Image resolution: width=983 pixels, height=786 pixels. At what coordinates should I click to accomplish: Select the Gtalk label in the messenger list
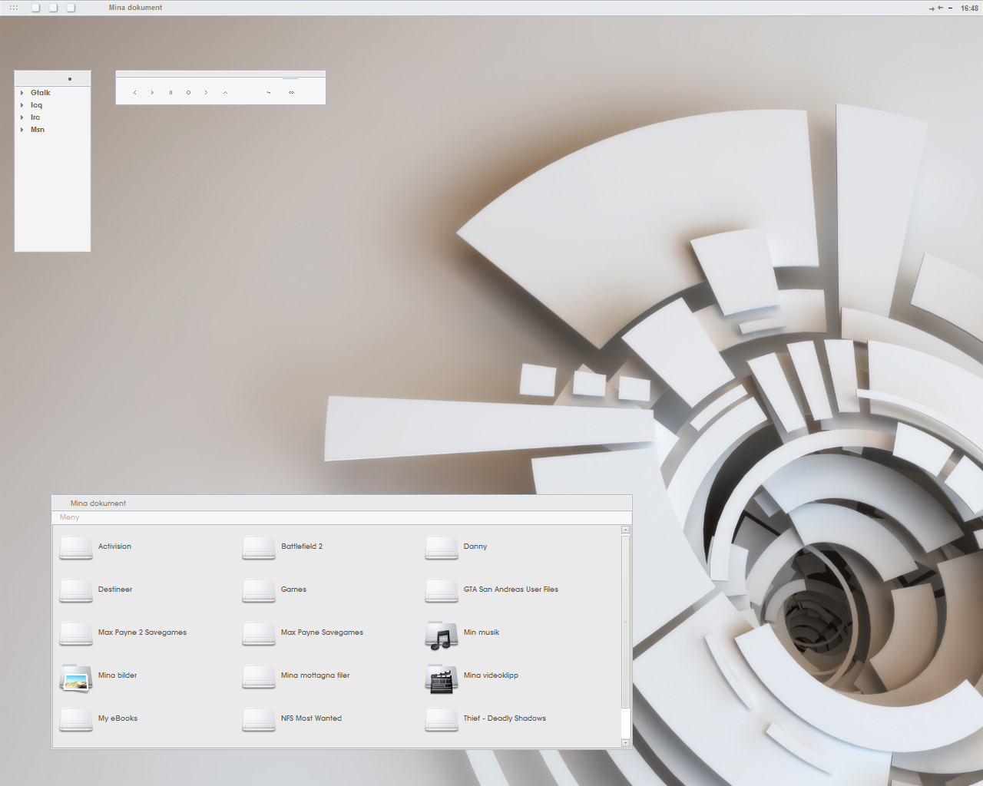click(x=41, y=93)
